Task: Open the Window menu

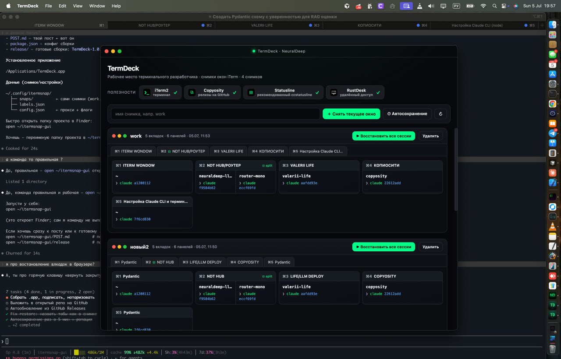Action: (x=97, y=6)
